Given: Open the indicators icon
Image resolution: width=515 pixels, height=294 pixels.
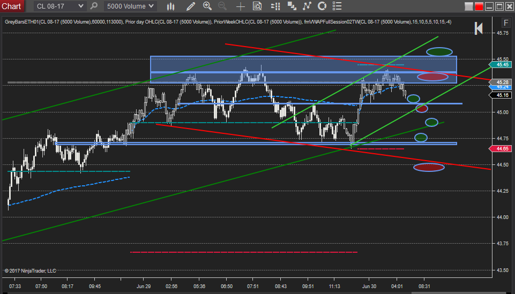Looking at the screenshot, I should 307,6.
